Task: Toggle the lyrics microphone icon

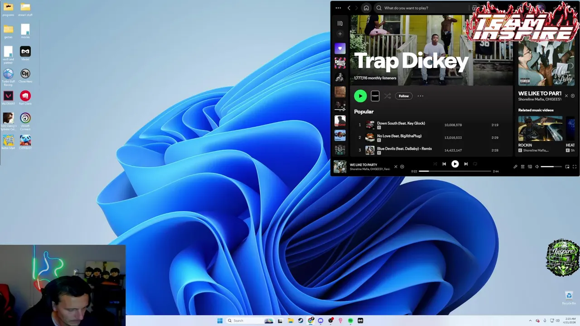Action: pyautogui.click(x=515, y=167)
